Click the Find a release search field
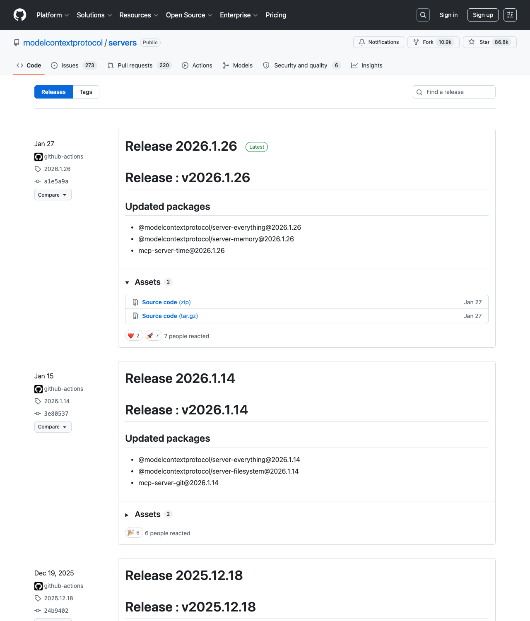Viewport: 530px width, 621px height. pos(454,92)
